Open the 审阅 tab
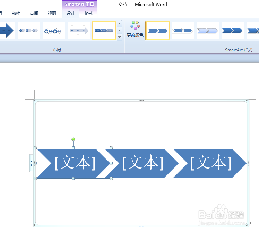Viewport: 259px width, 232px height. 34,14
